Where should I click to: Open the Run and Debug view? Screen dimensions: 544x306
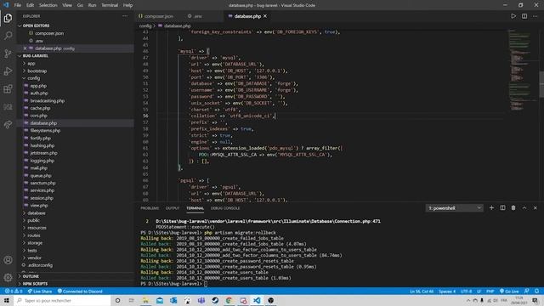coord(8,71)
